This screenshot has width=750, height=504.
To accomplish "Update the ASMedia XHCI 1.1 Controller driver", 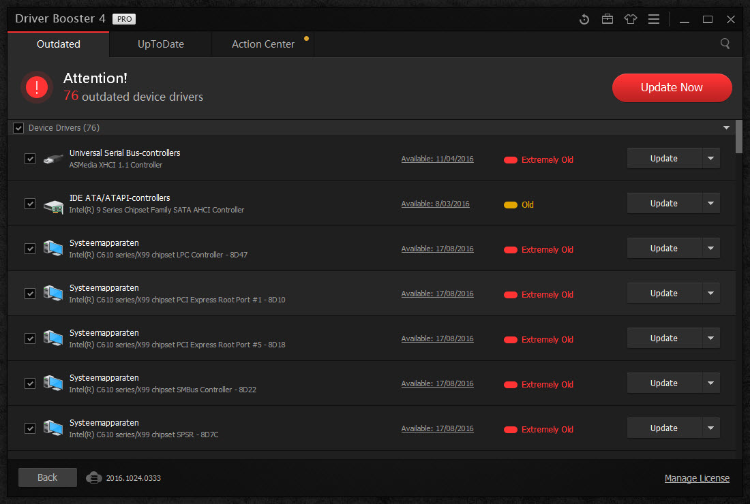I will (664, 158).
